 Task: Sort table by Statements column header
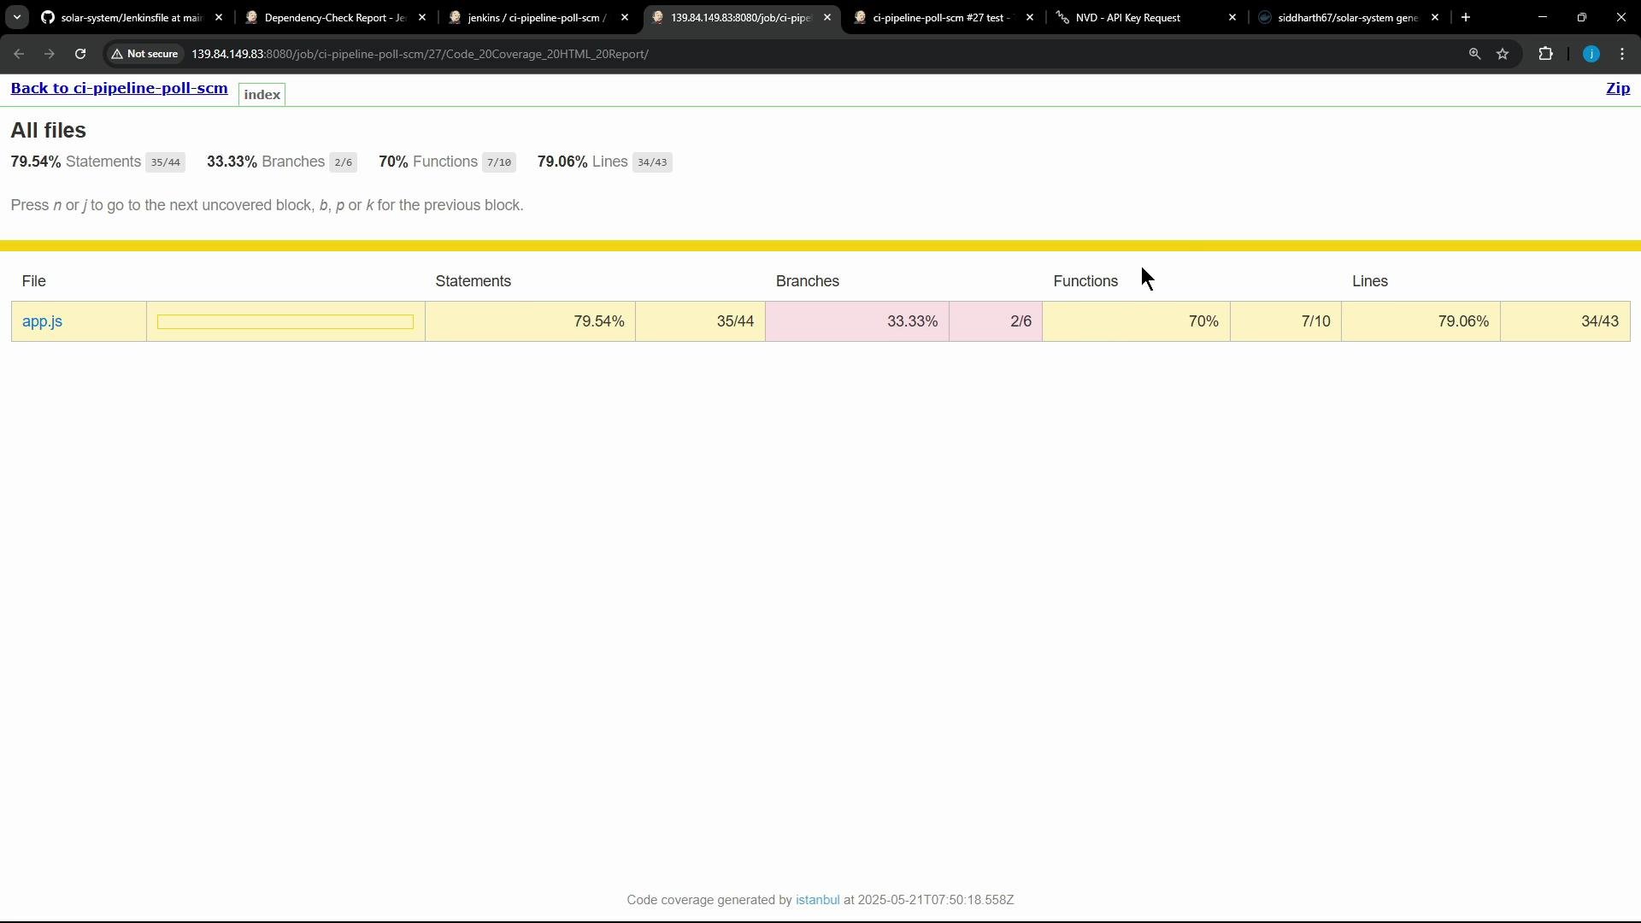coord(473,281)
